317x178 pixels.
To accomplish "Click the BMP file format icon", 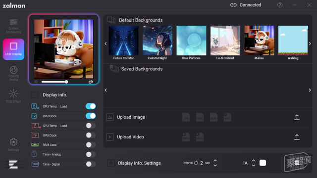I will coord(213,117).
